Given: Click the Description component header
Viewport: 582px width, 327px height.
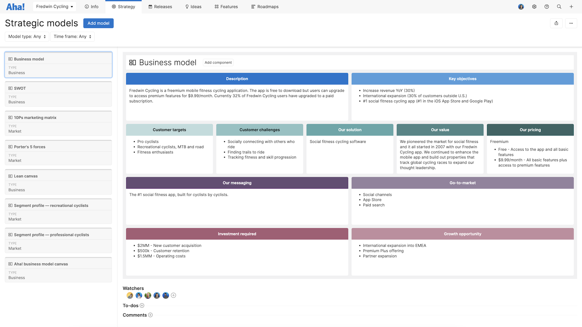Looking at the screenshot, I should coord(237,79).
